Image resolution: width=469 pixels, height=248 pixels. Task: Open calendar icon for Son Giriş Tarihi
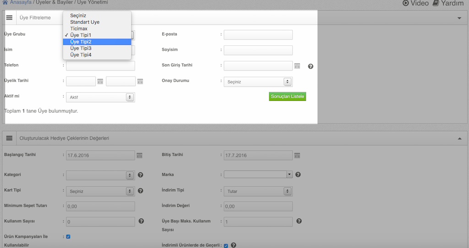297,66
